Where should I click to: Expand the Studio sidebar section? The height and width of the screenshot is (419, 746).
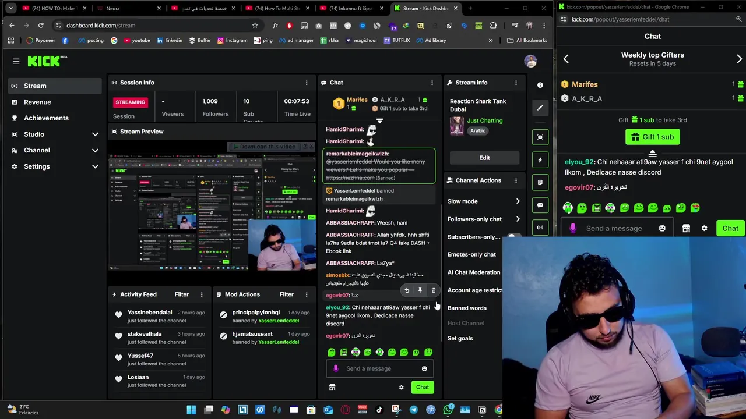(95, 134)
